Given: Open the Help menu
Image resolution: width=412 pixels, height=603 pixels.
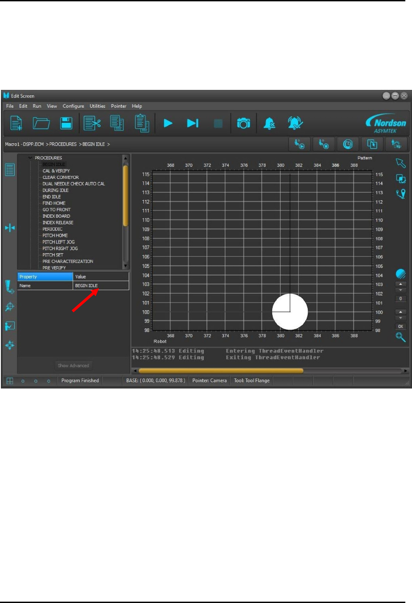Looking at the screenshot, I should click(x=137, y=106).
